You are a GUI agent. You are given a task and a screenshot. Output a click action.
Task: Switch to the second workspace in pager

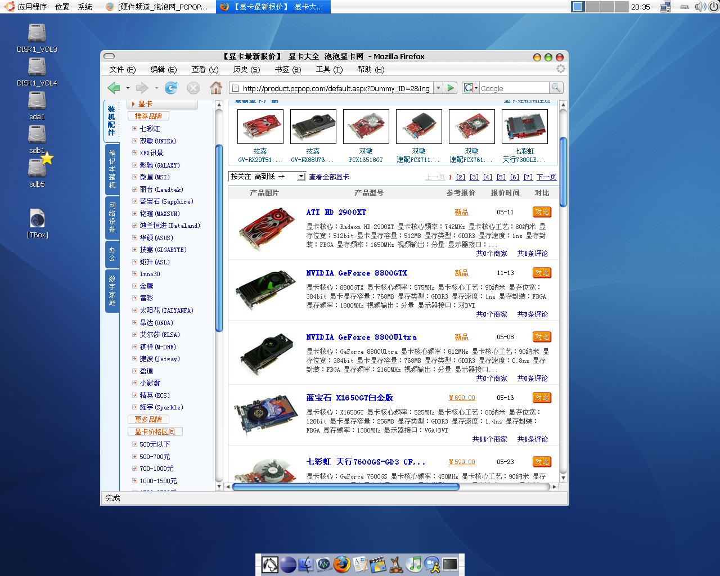(592, 7)
